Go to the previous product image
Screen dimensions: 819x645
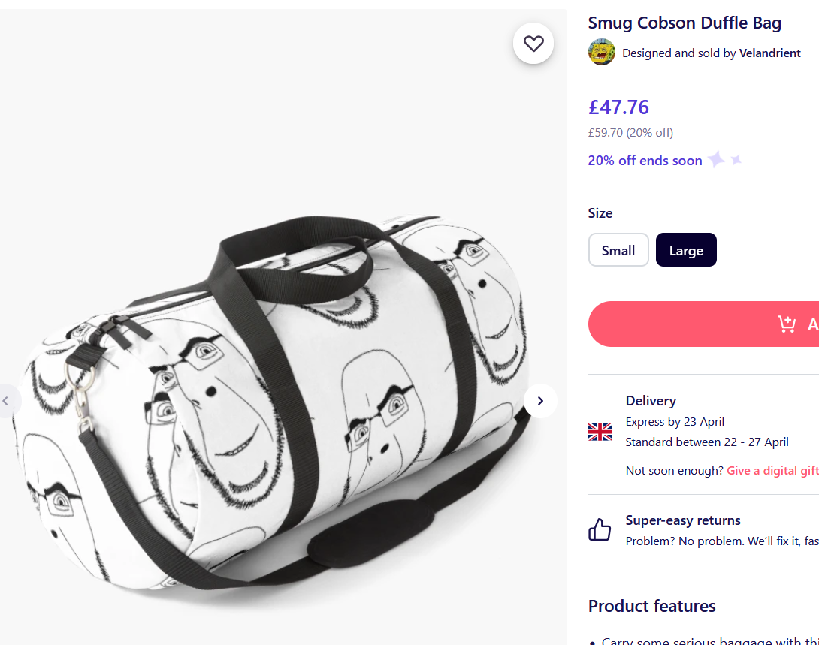tap(6, 401)
